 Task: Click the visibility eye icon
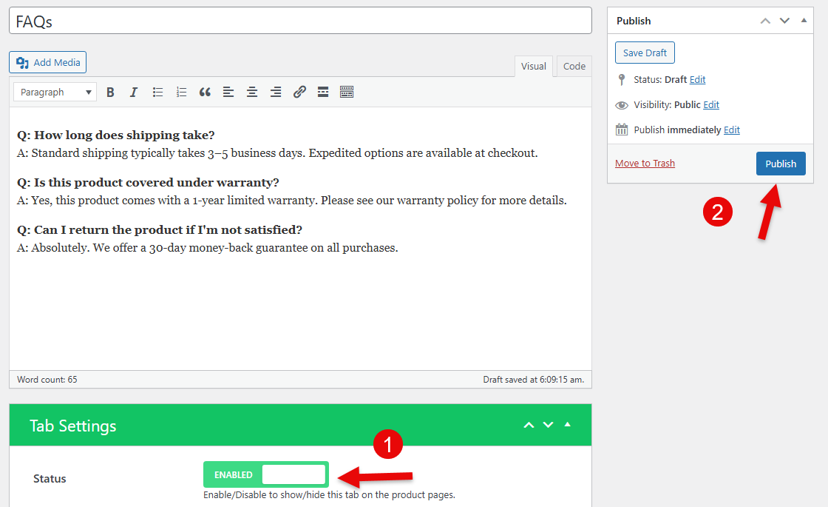coord(622,105)
